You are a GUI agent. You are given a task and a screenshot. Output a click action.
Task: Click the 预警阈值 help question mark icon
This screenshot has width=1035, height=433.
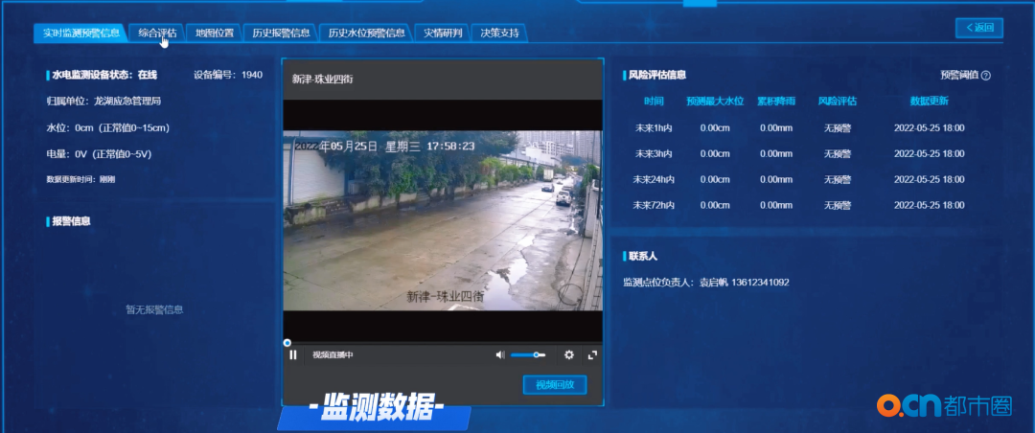986,76
